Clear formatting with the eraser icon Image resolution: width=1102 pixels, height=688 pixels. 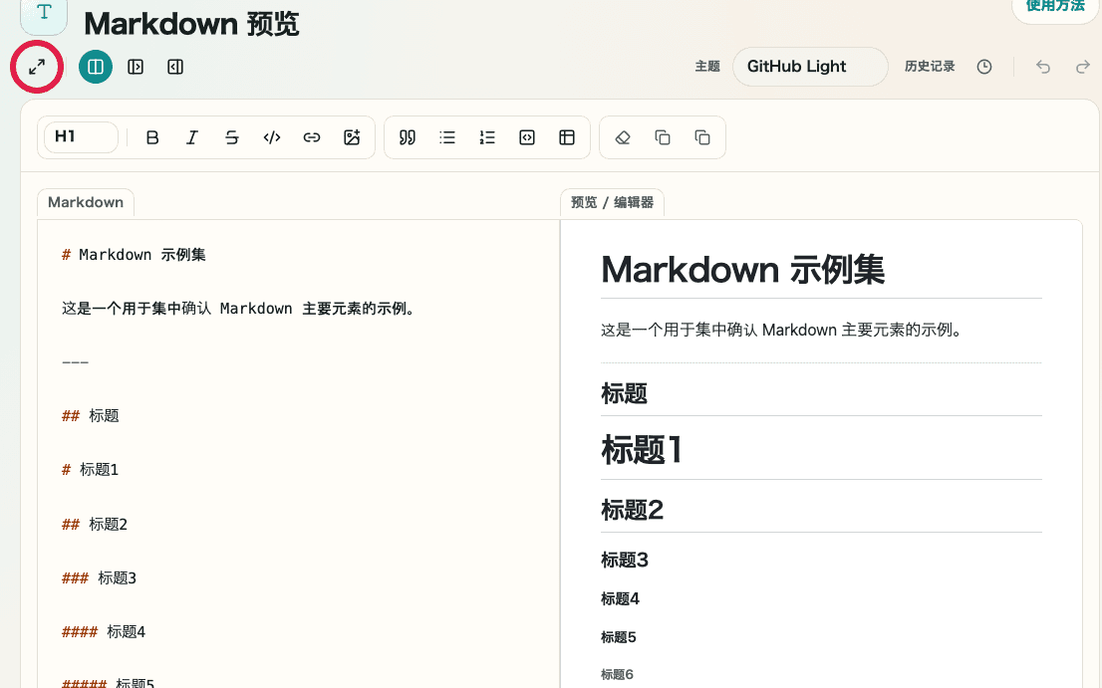[622, 137]
